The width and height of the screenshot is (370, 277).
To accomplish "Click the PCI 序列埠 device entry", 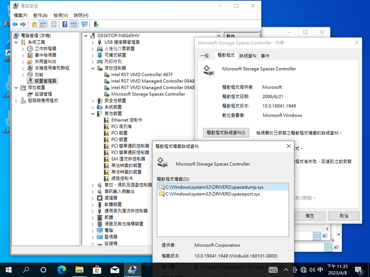I will point(121,127).
